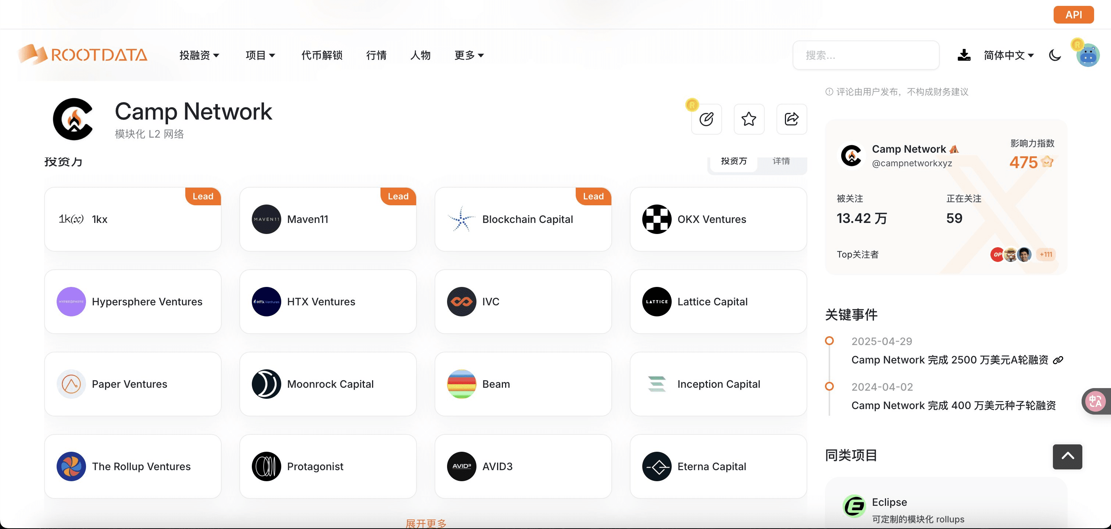Open Camp Network 400万美元种子轮融资 event
The image size is (1111, 529).
954,406
